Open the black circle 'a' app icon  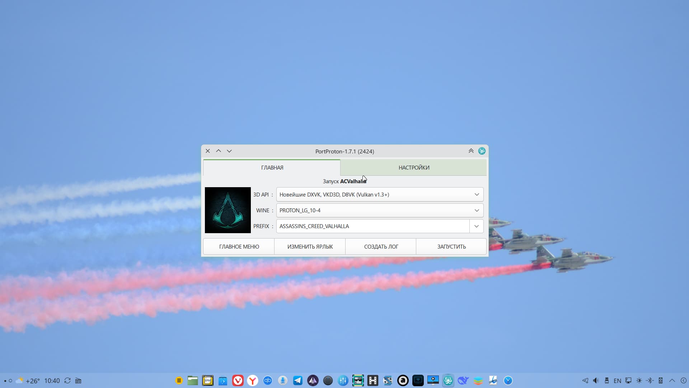(x=403, y=380)
